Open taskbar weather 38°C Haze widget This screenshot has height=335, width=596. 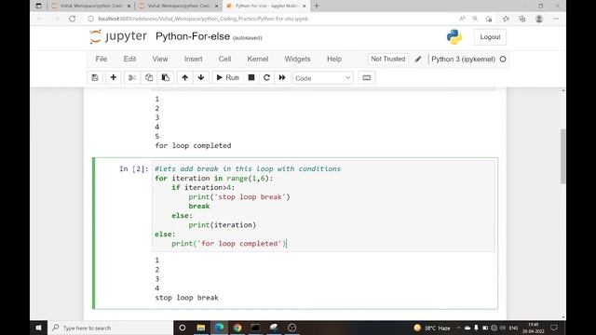point(432,328)
